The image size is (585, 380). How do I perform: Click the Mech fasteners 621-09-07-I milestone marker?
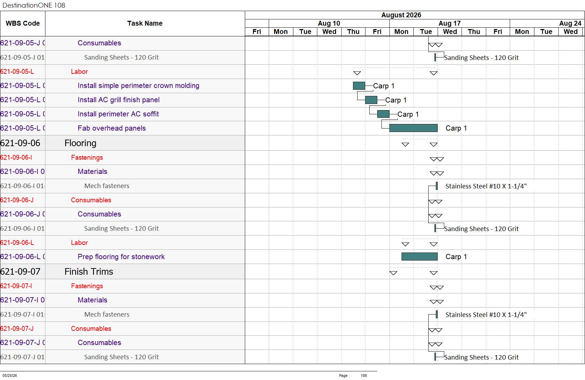437,315
